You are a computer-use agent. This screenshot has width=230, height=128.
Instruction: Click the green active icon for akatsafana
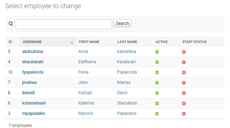pyautogui.click(x=157, y=52)
